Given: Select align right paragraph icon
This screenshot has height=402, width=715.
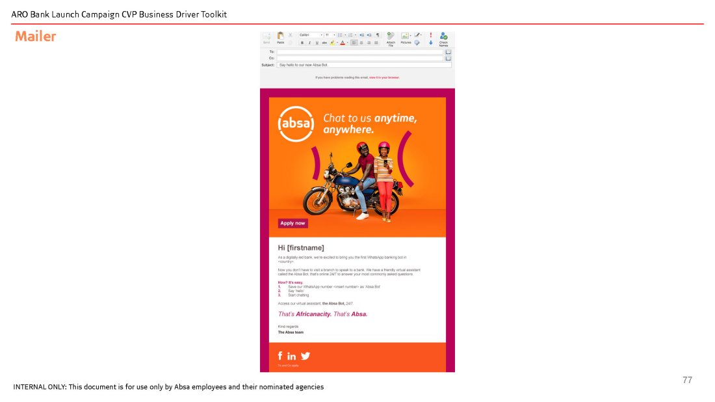Looking at the screenshot, I should click(x=369, y=43).
